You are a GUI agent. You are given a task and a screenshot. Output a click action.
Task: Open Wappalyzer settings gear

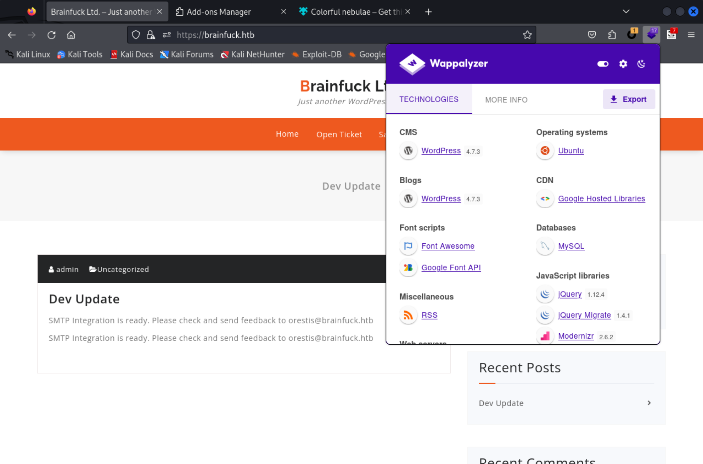[623, 64]
